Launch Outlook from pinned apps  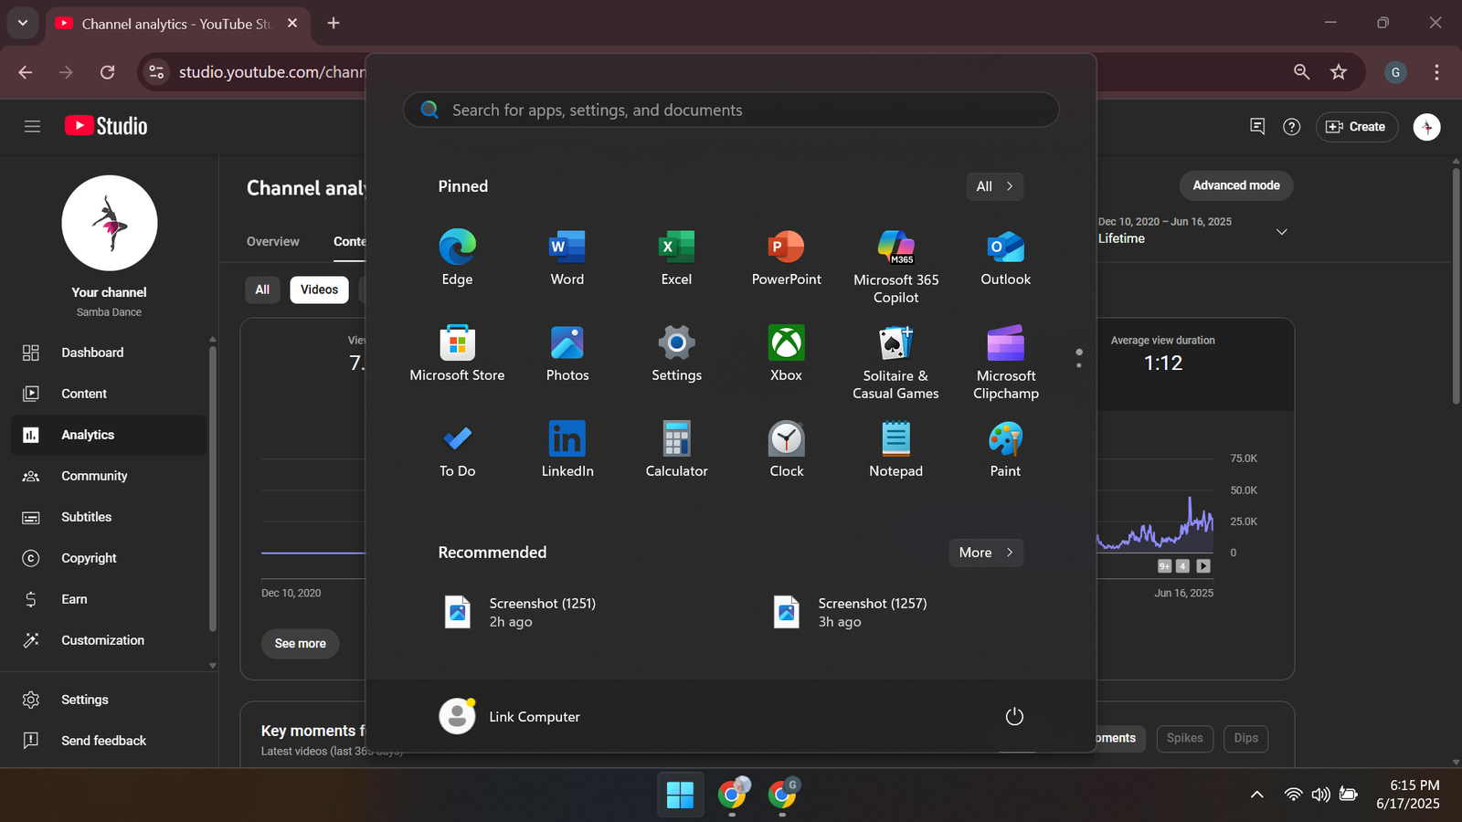click(1005, 258)
